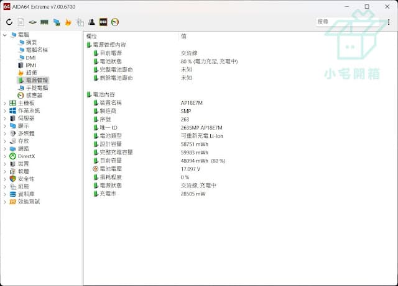Open the OSD panel toolbar icon
The image size is (398, 286).
point(103,22)
